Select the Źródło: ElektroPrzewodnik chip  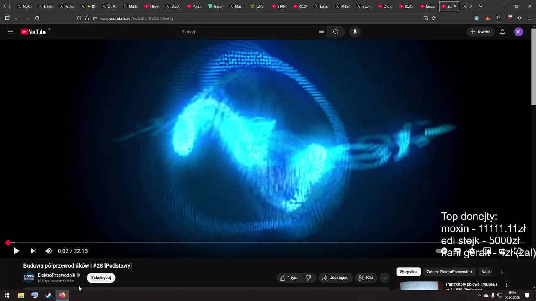[x=449, y=272]
